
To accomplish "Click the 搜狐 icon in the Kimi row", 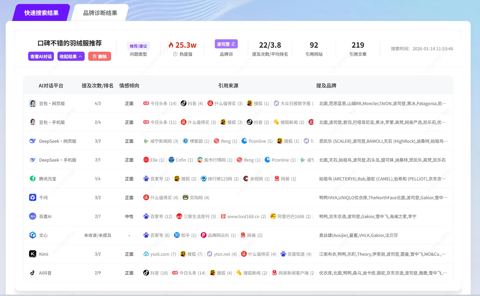I will 183,254.
